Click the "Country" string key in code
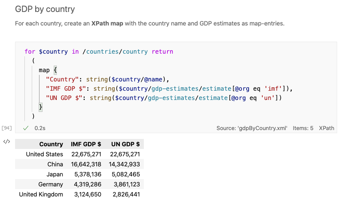Image resolution: width=341 pixels, height=203 pixels. click(x=62, y=80)
